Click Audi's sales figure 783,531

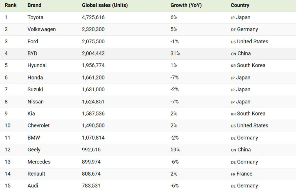91,186
